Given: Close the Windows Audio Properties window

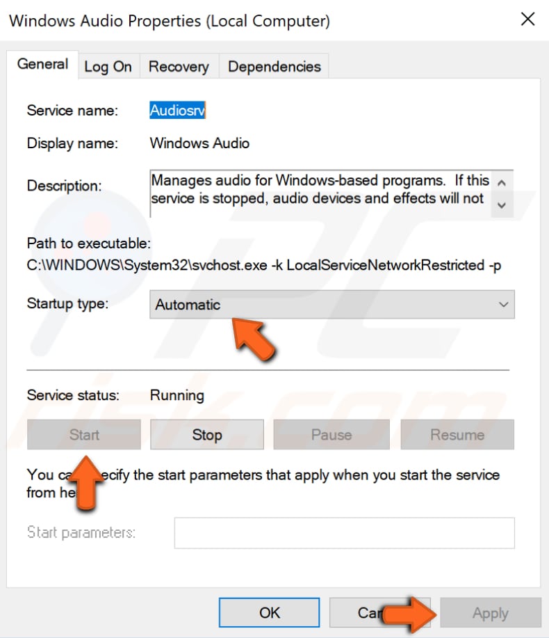Looking at the screenshot, I should (x=527, y=19).
